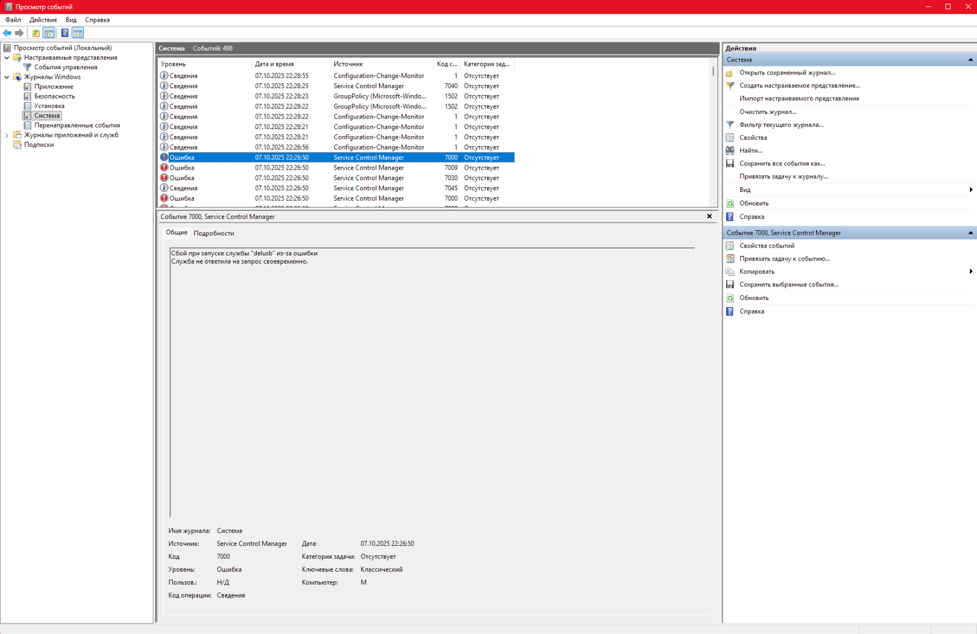Expand the 'Копировать' submenu arrow
The image size is (977, 634).
pos(971,271)
